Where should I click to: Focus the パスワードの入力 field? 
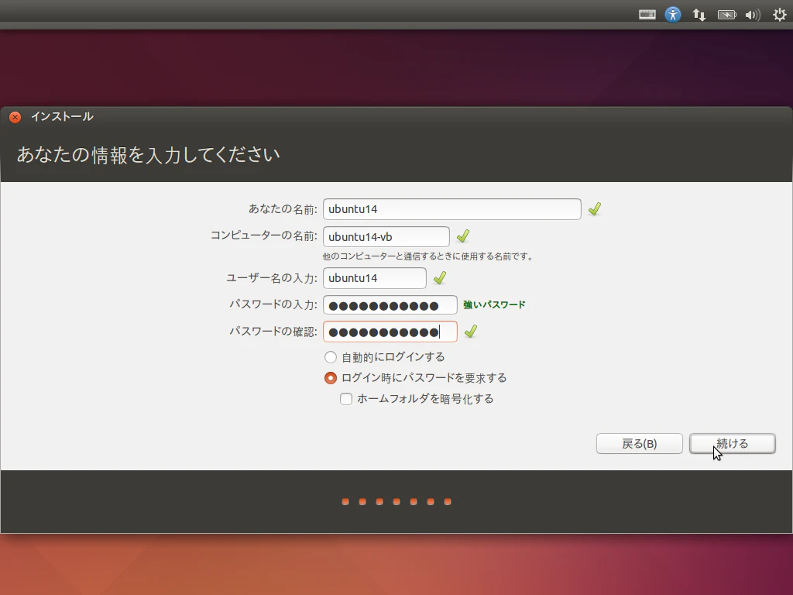[x=390, y=305]
